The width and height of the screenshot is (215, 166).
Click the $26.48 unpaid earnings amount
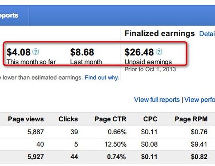[139, 52]
